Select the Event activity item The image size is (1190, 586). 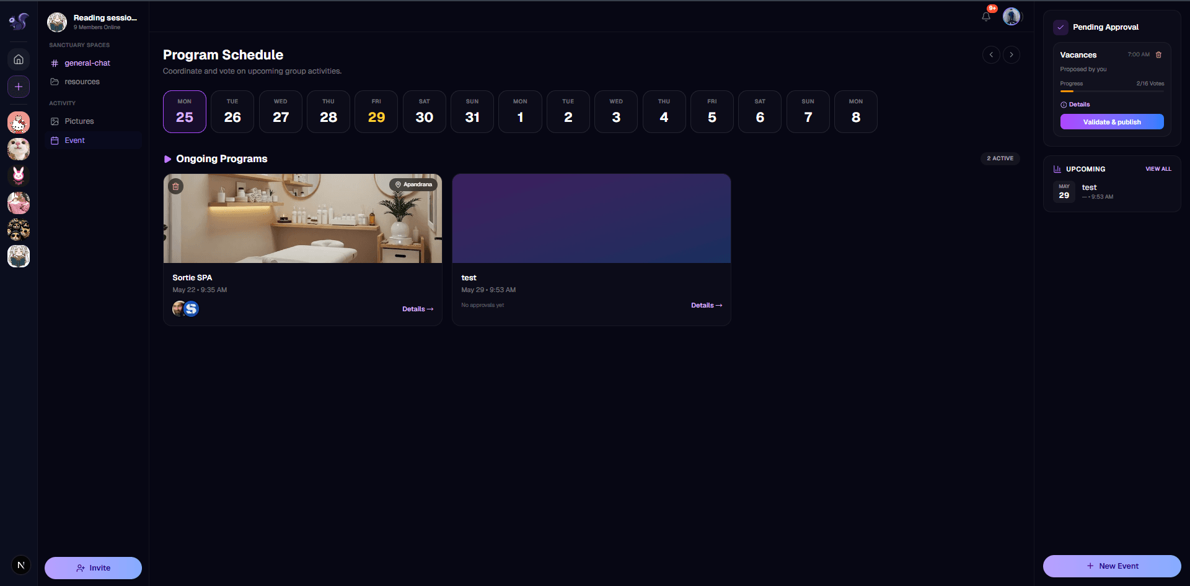(93, 140)
